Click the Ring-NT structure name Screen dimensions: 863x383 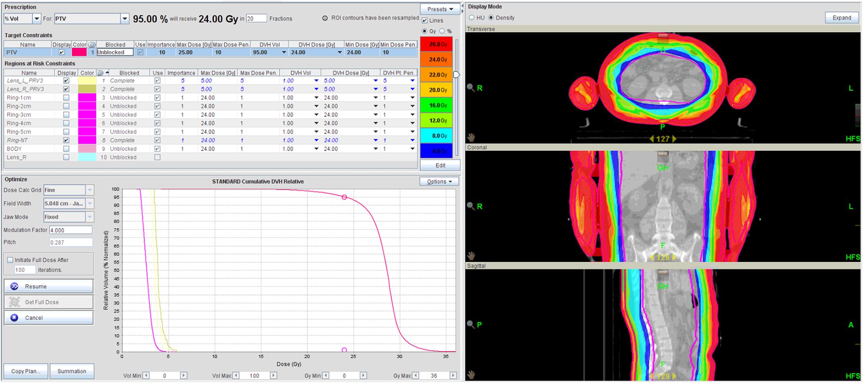[17, 140]
